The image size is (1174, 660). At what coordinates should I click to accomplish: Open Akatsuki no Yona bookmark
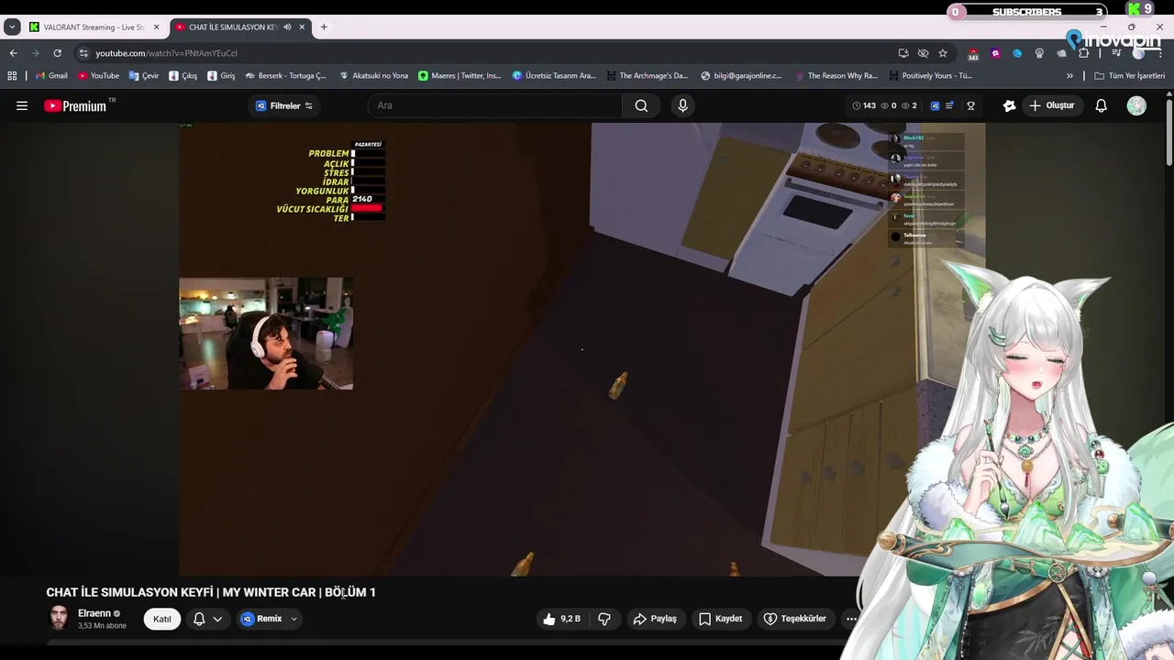click(373, 76)
